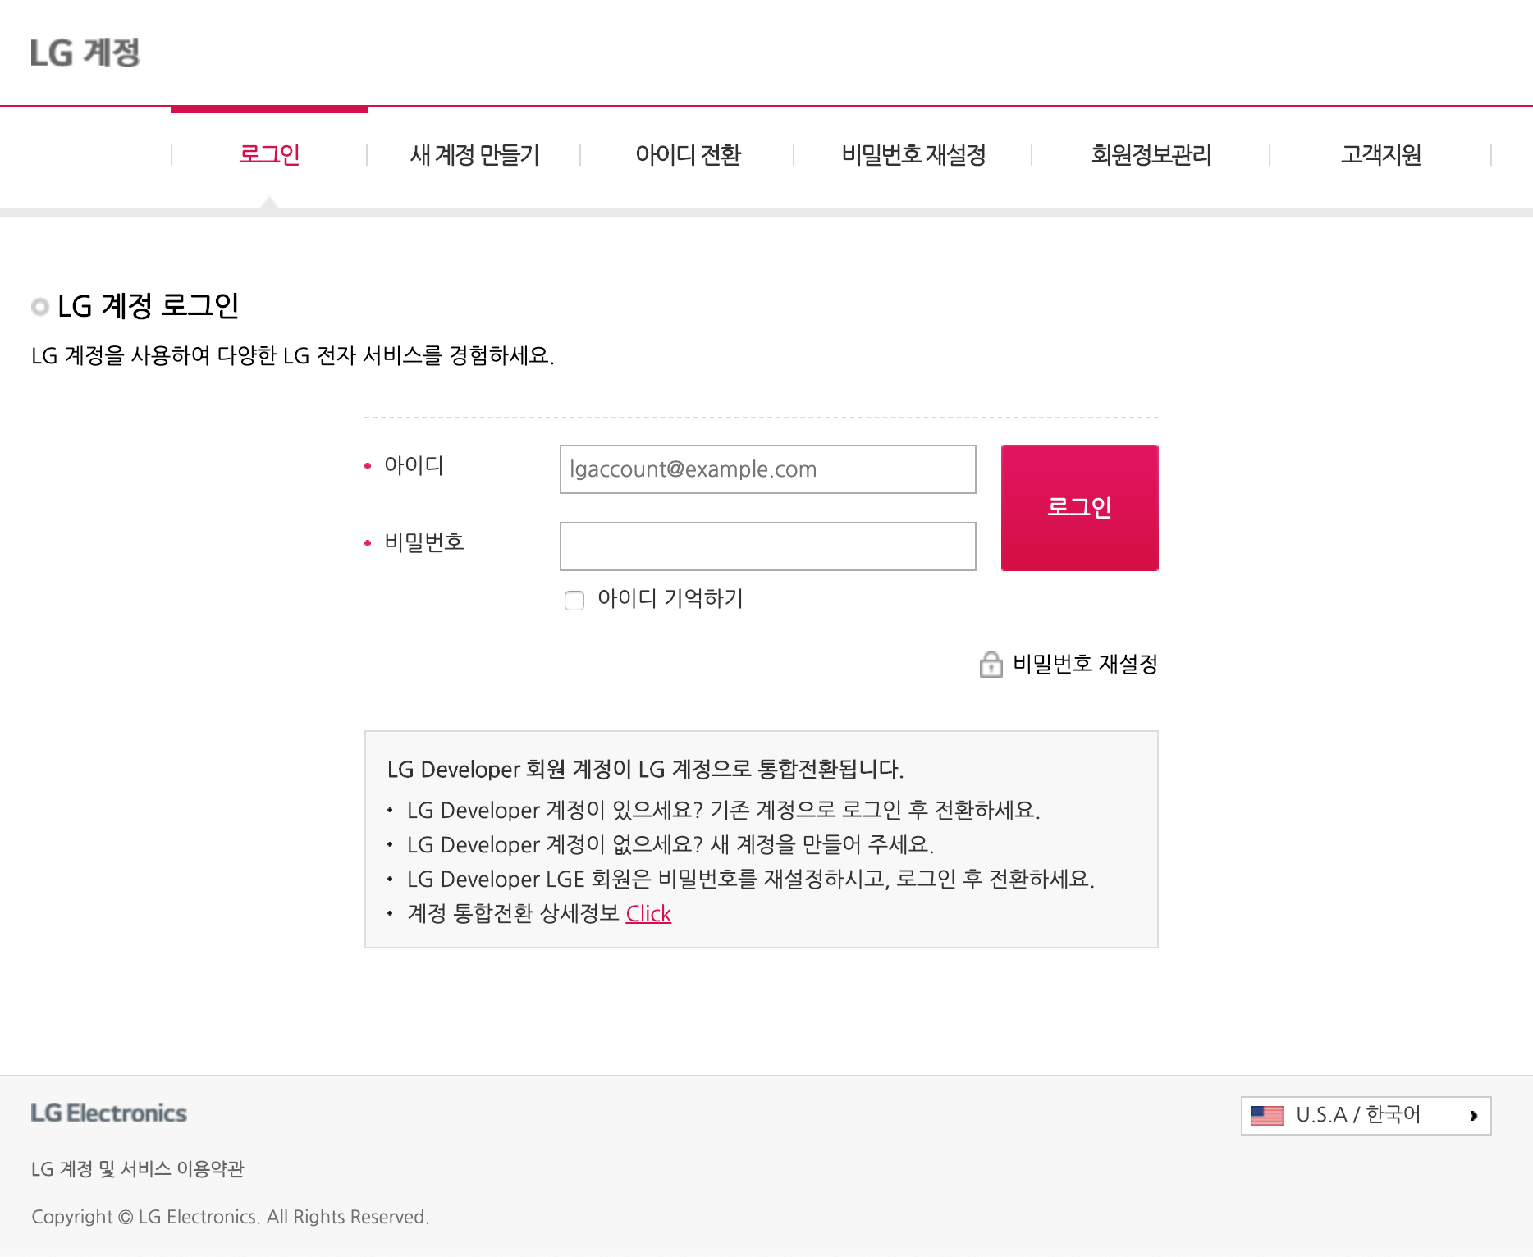This screenshot has height=1257, width=1533.
Task: Open the U.S.A / 한국어 language dropdown
Action: pyautogui.click(x=1366, y=1115)
